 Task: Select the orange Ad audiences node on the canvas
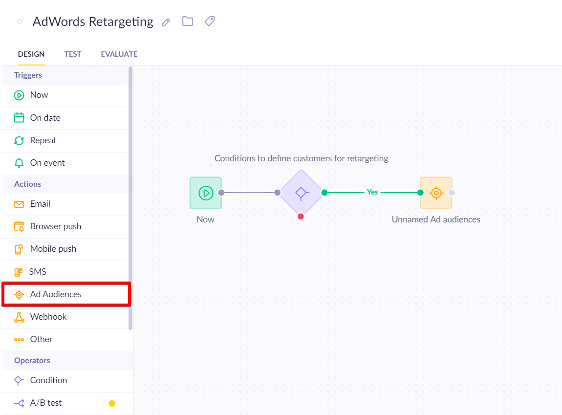pos(436,193)
